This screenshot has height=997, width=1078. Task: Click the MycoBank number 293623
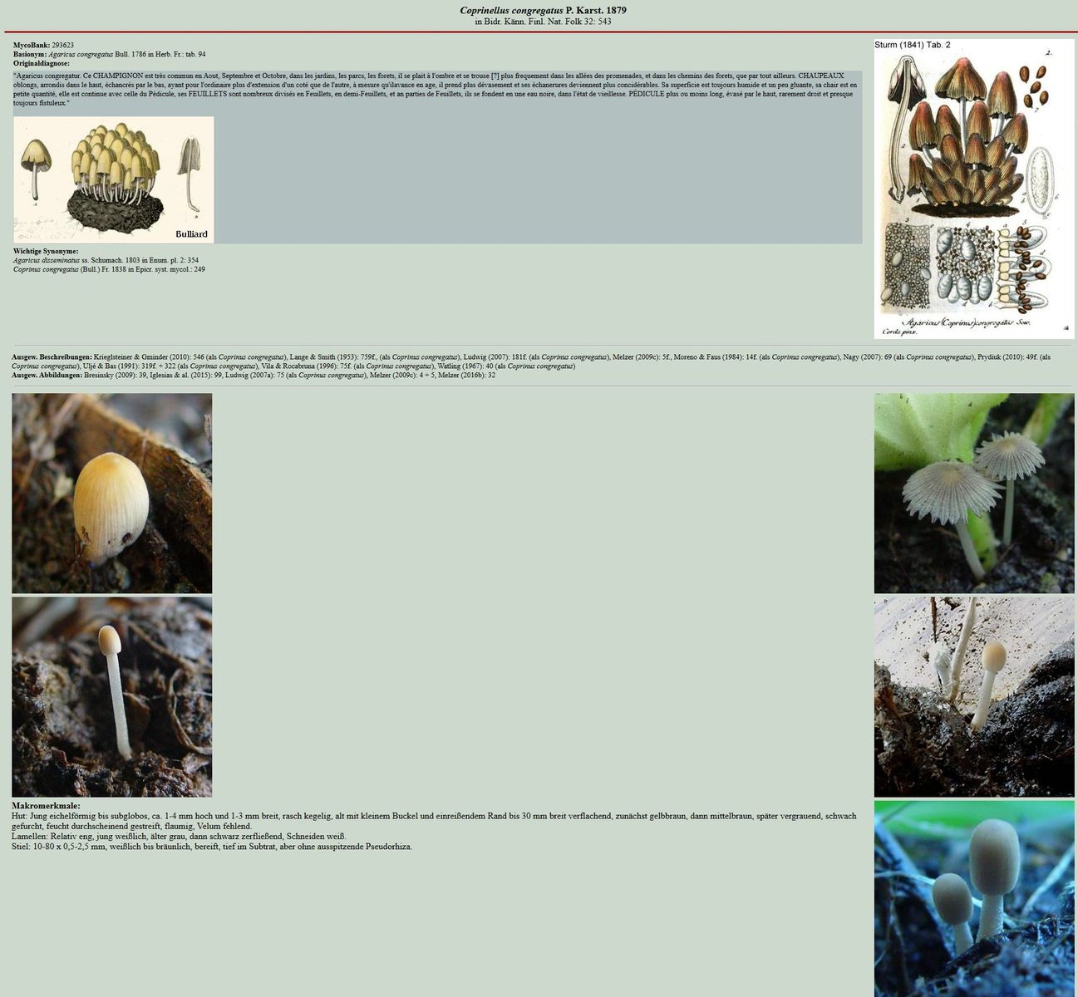coord(62,45)
